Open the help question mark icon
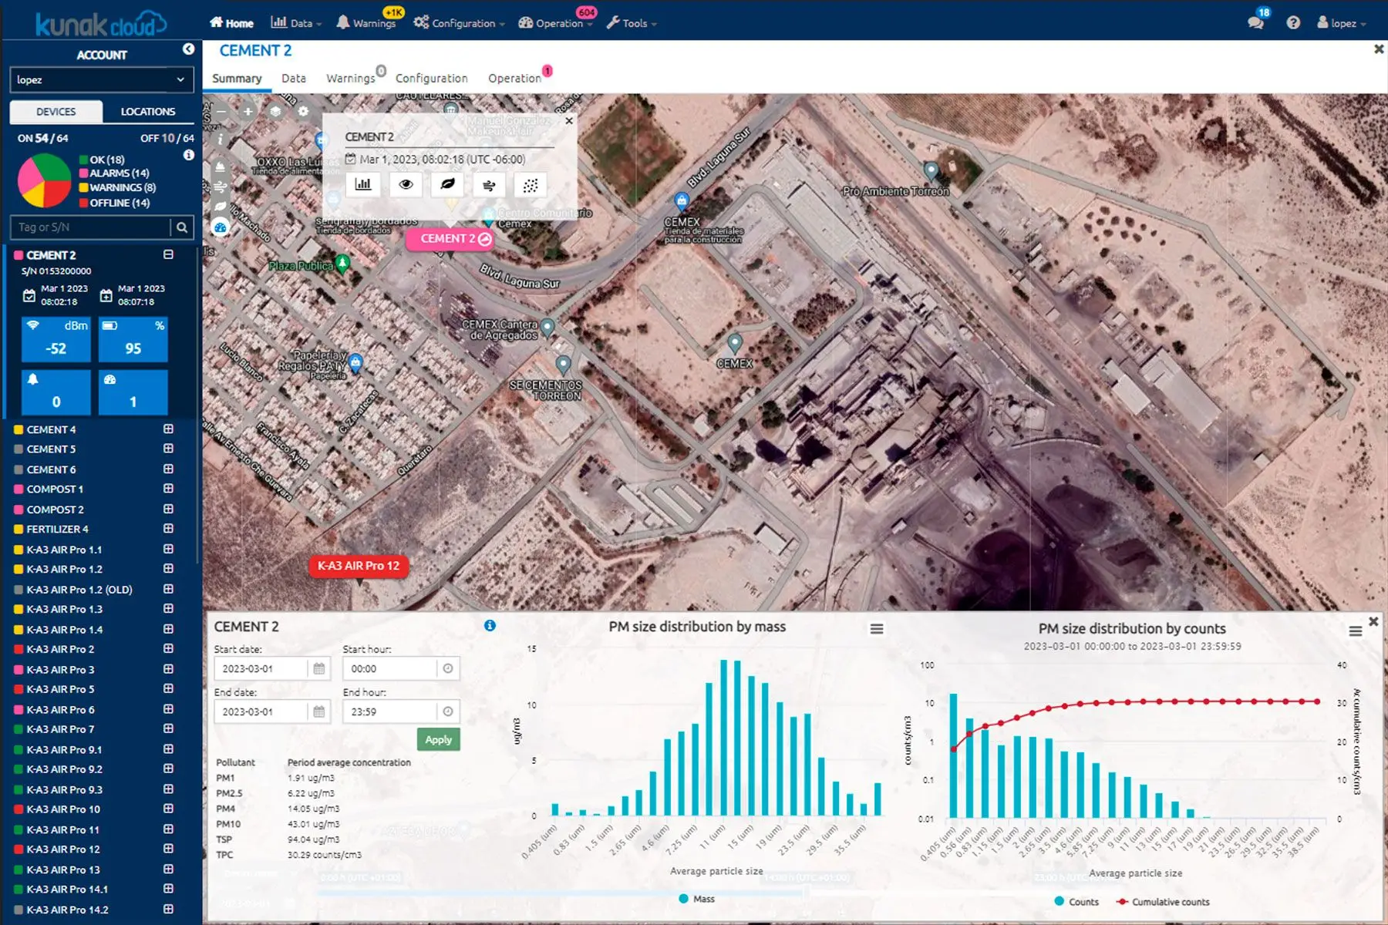1388x925 pixels. tap(1293, 22)
